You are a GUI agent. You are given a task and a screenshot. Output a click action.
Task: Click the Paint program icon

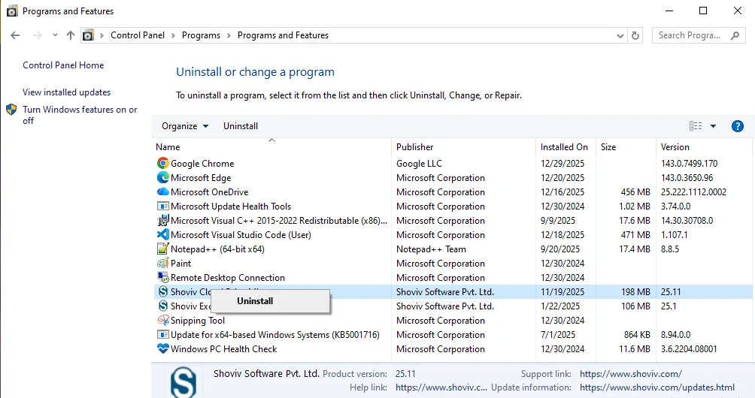(x=163, y=264)
